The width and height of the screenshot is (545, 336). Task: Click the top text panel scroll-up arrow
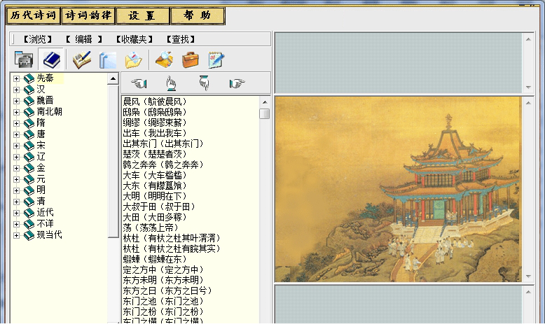(x=528, y=39)
